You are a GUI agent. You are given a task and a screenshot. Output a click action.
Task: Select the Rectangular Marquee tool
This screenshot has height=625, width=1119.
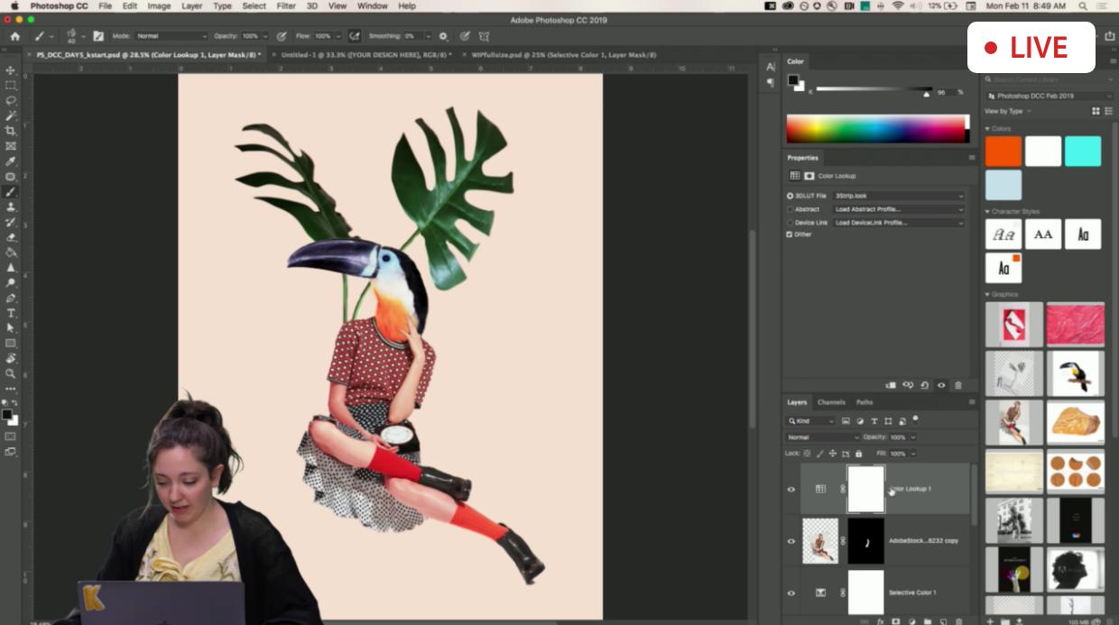11,86
